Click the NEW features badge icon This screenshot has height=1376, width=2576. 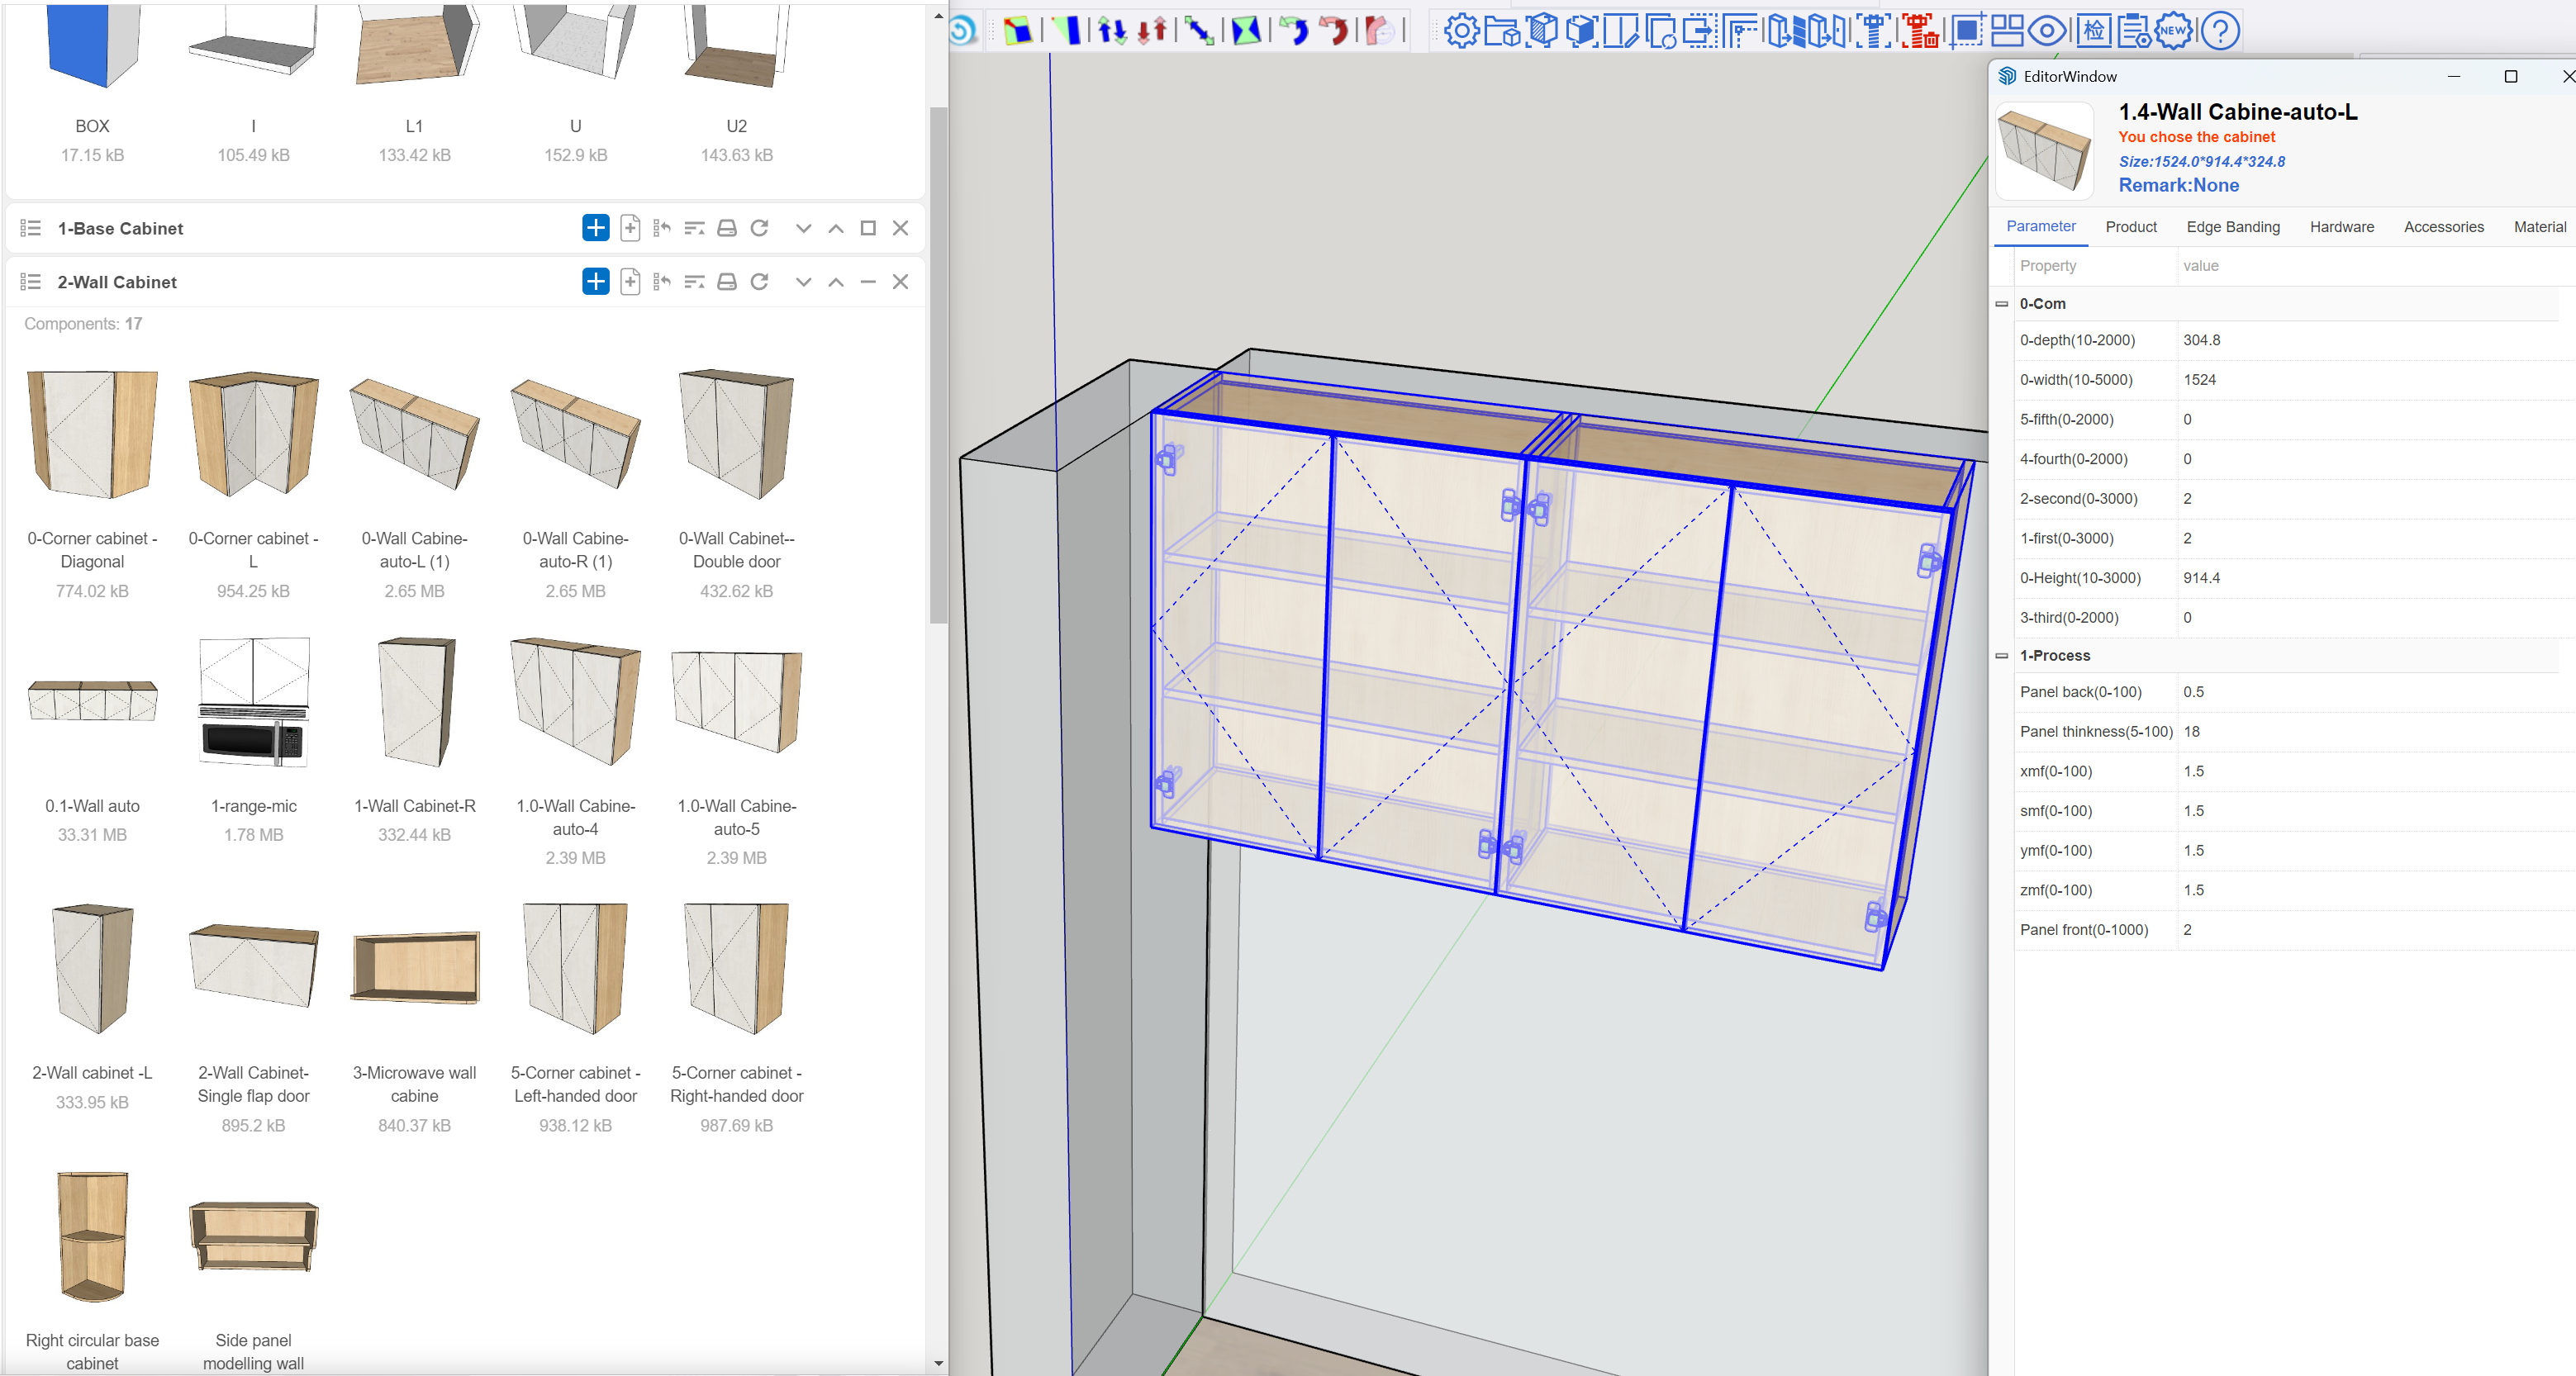coord(2172,31)
